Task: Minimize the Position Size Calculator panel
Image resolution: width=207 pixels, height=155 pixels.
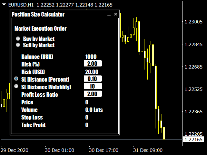Action: 109,14
